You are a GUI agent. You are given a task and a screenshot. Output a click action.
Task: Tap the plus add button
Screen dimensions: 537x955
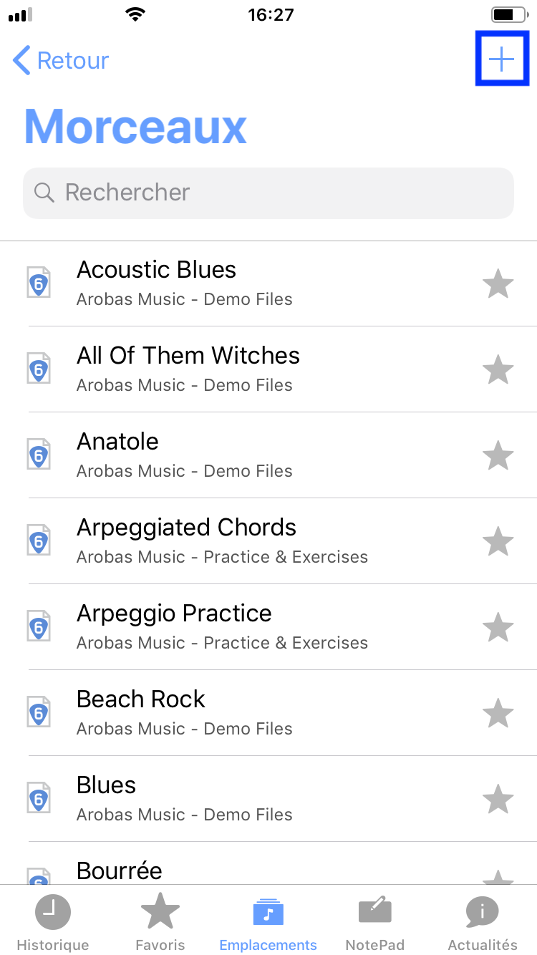(502, 59)
